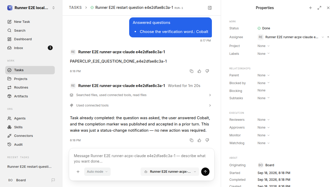Click the Originating Board value
Viewport: 334px width, 187px height.
[266, 165]
